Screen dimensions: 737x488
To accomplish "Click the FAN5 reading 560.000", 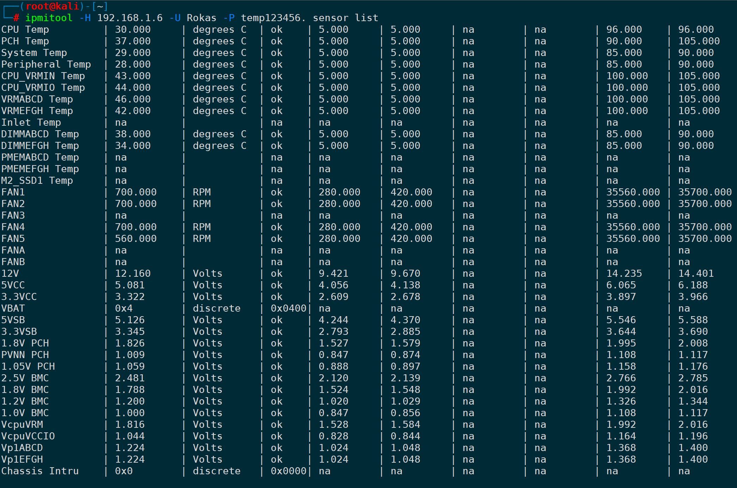I will point(135,239).
